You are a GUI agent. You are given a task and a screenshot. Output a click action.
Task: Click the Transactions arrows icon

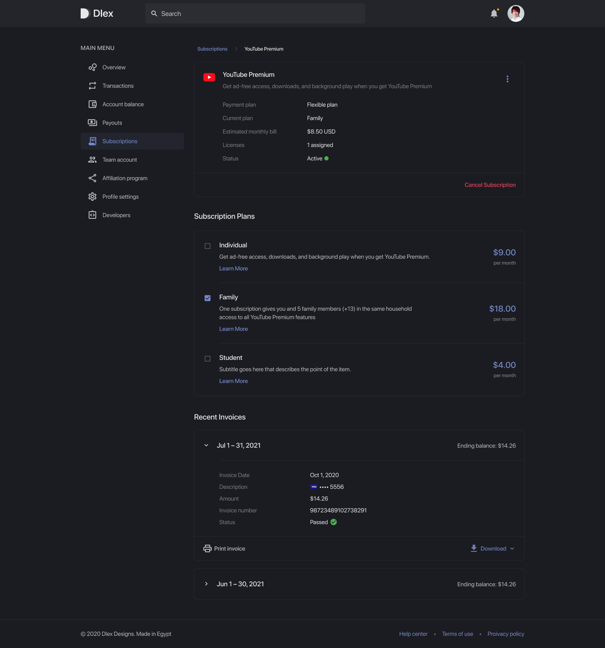(92, 86)
